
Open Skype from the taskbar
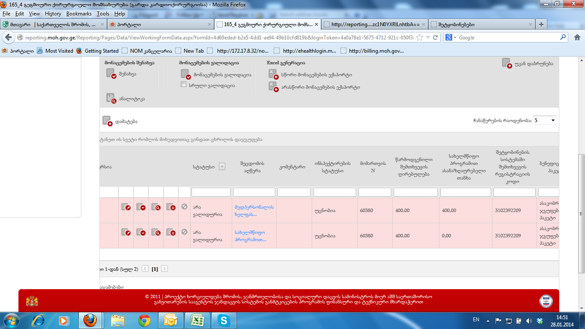[x=223, y=320]
